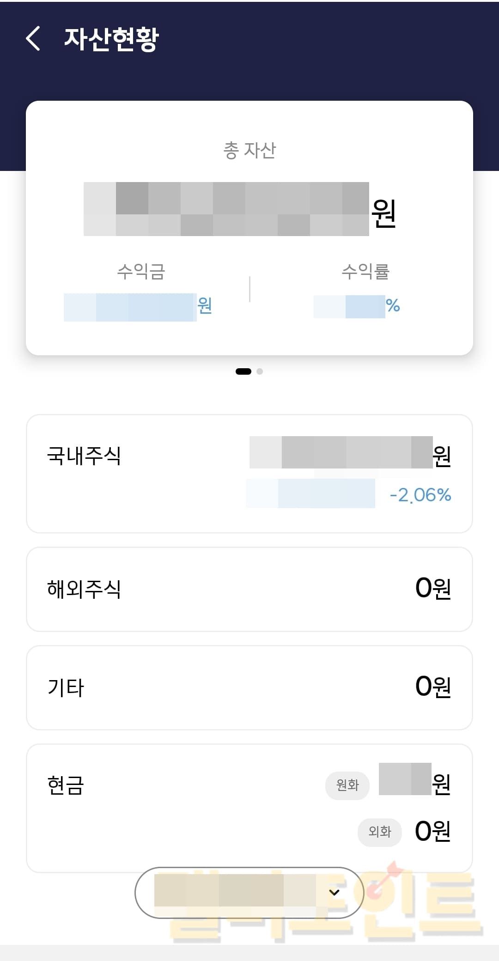Screen dimensions: 499x961
Task: Tap the 0원 foreign currency balance
Action: pos(433,831)
